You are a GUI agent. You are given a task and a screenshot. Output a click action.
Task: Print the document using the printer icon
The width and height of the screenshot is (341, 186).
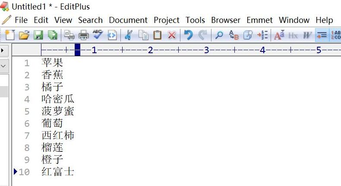pyautogui.click(x=83, y=35)
